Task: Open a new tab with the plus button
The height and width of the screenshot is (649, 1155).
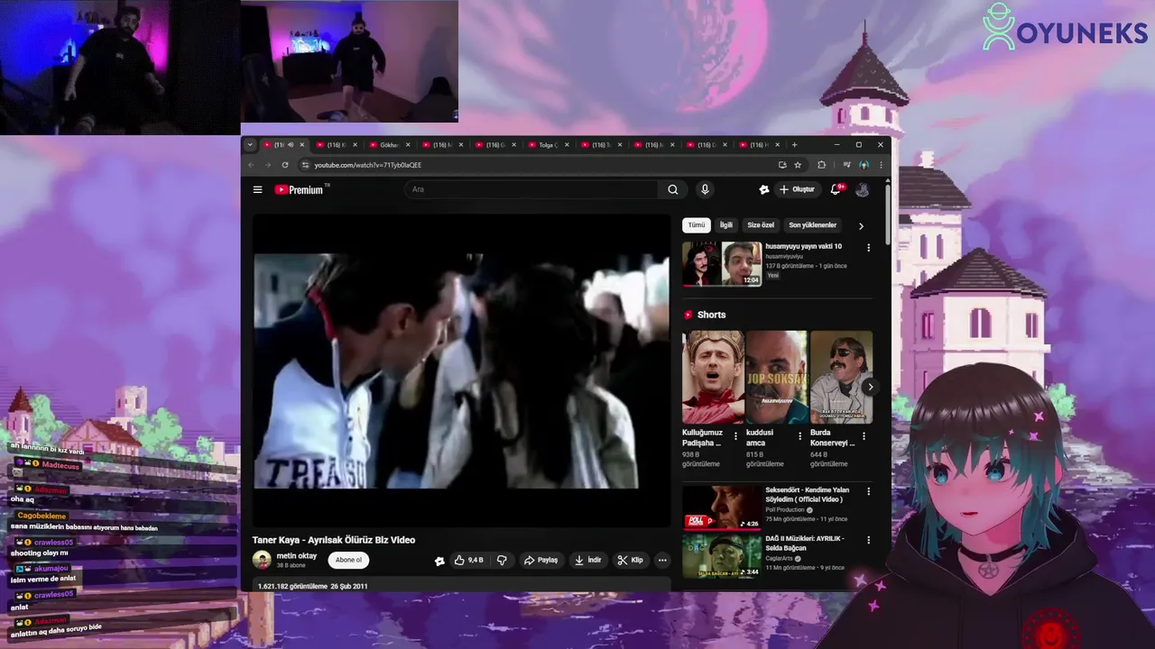Action: [794, 145]
